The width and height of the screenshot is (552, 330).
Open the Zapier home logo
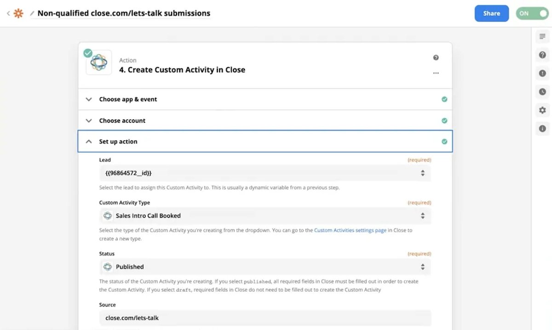(x=18, y=13)
